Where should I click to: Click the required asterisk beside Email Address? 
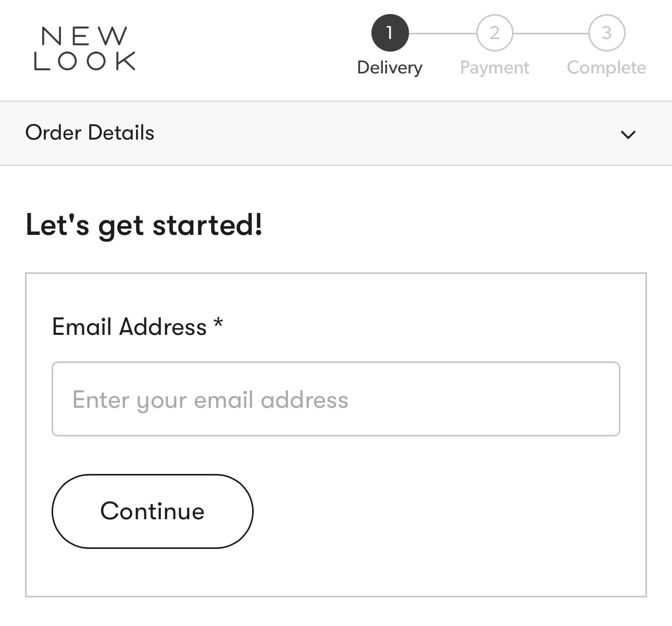[x=219, y=324]
